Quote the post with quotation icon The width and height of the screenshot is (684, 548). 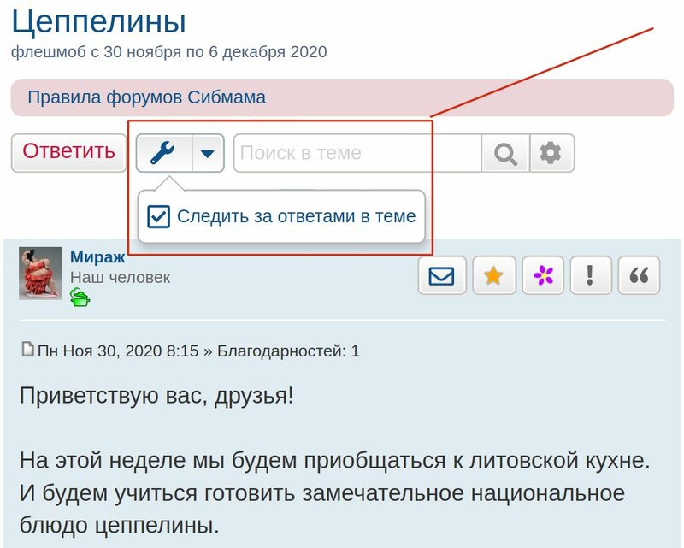click(x=639, y=276)
